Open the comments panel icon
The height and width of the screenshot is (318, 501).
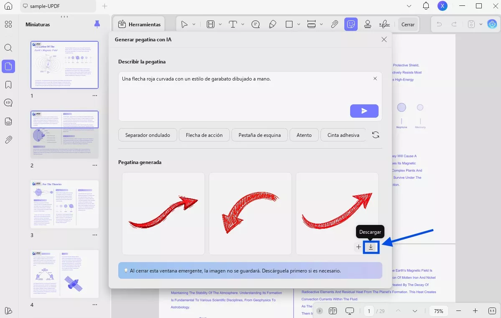pos(8,103)
